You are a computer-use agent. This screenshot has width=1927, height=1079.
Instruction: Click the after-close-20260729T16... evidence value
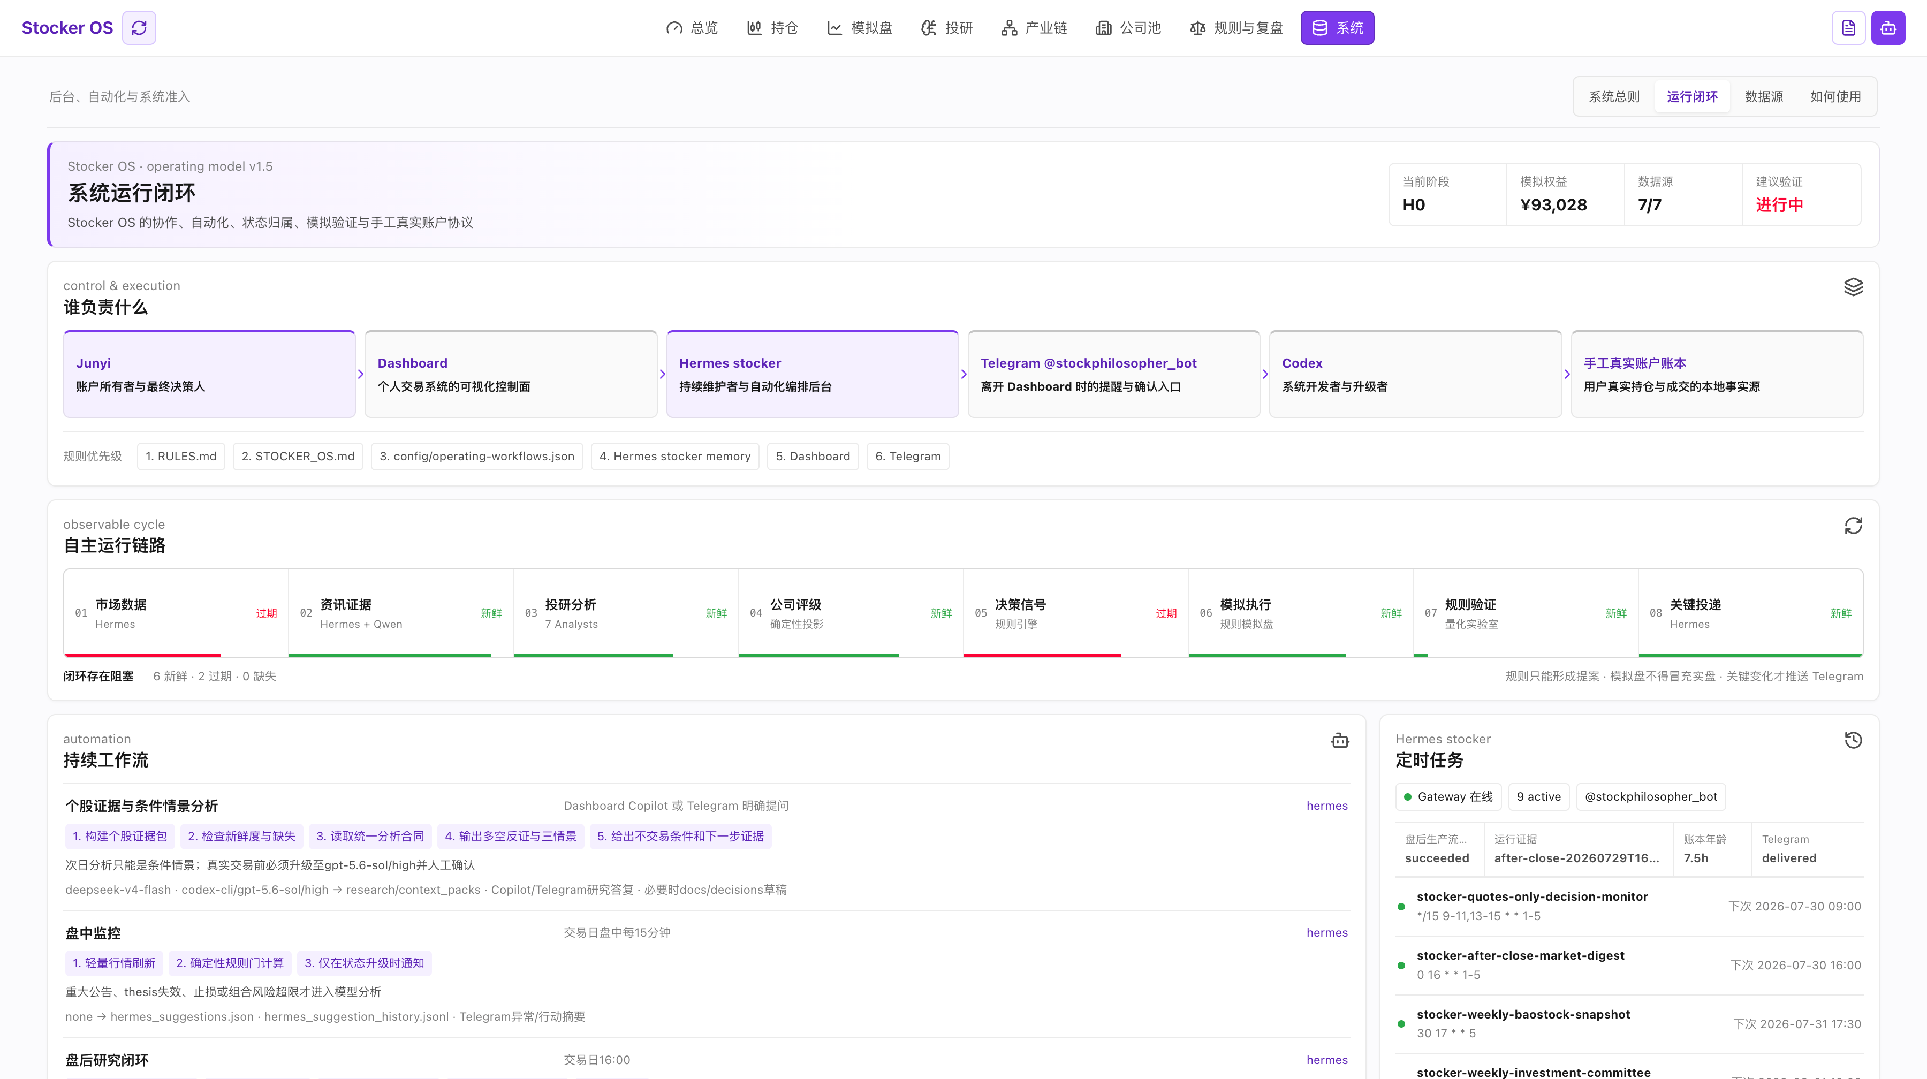click(1577, 858)
